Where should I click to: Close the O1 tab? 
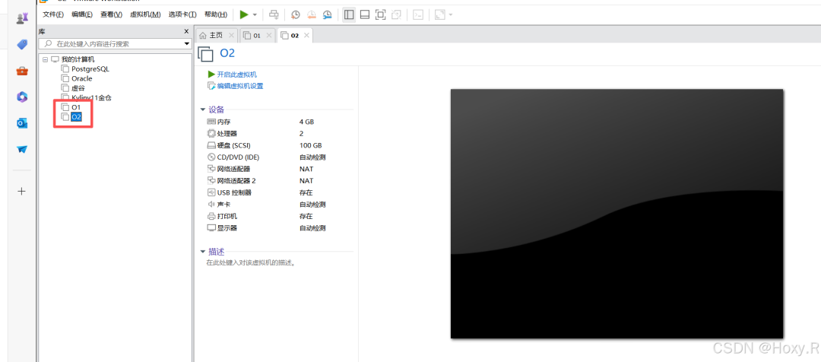click(x=268, y=35)
